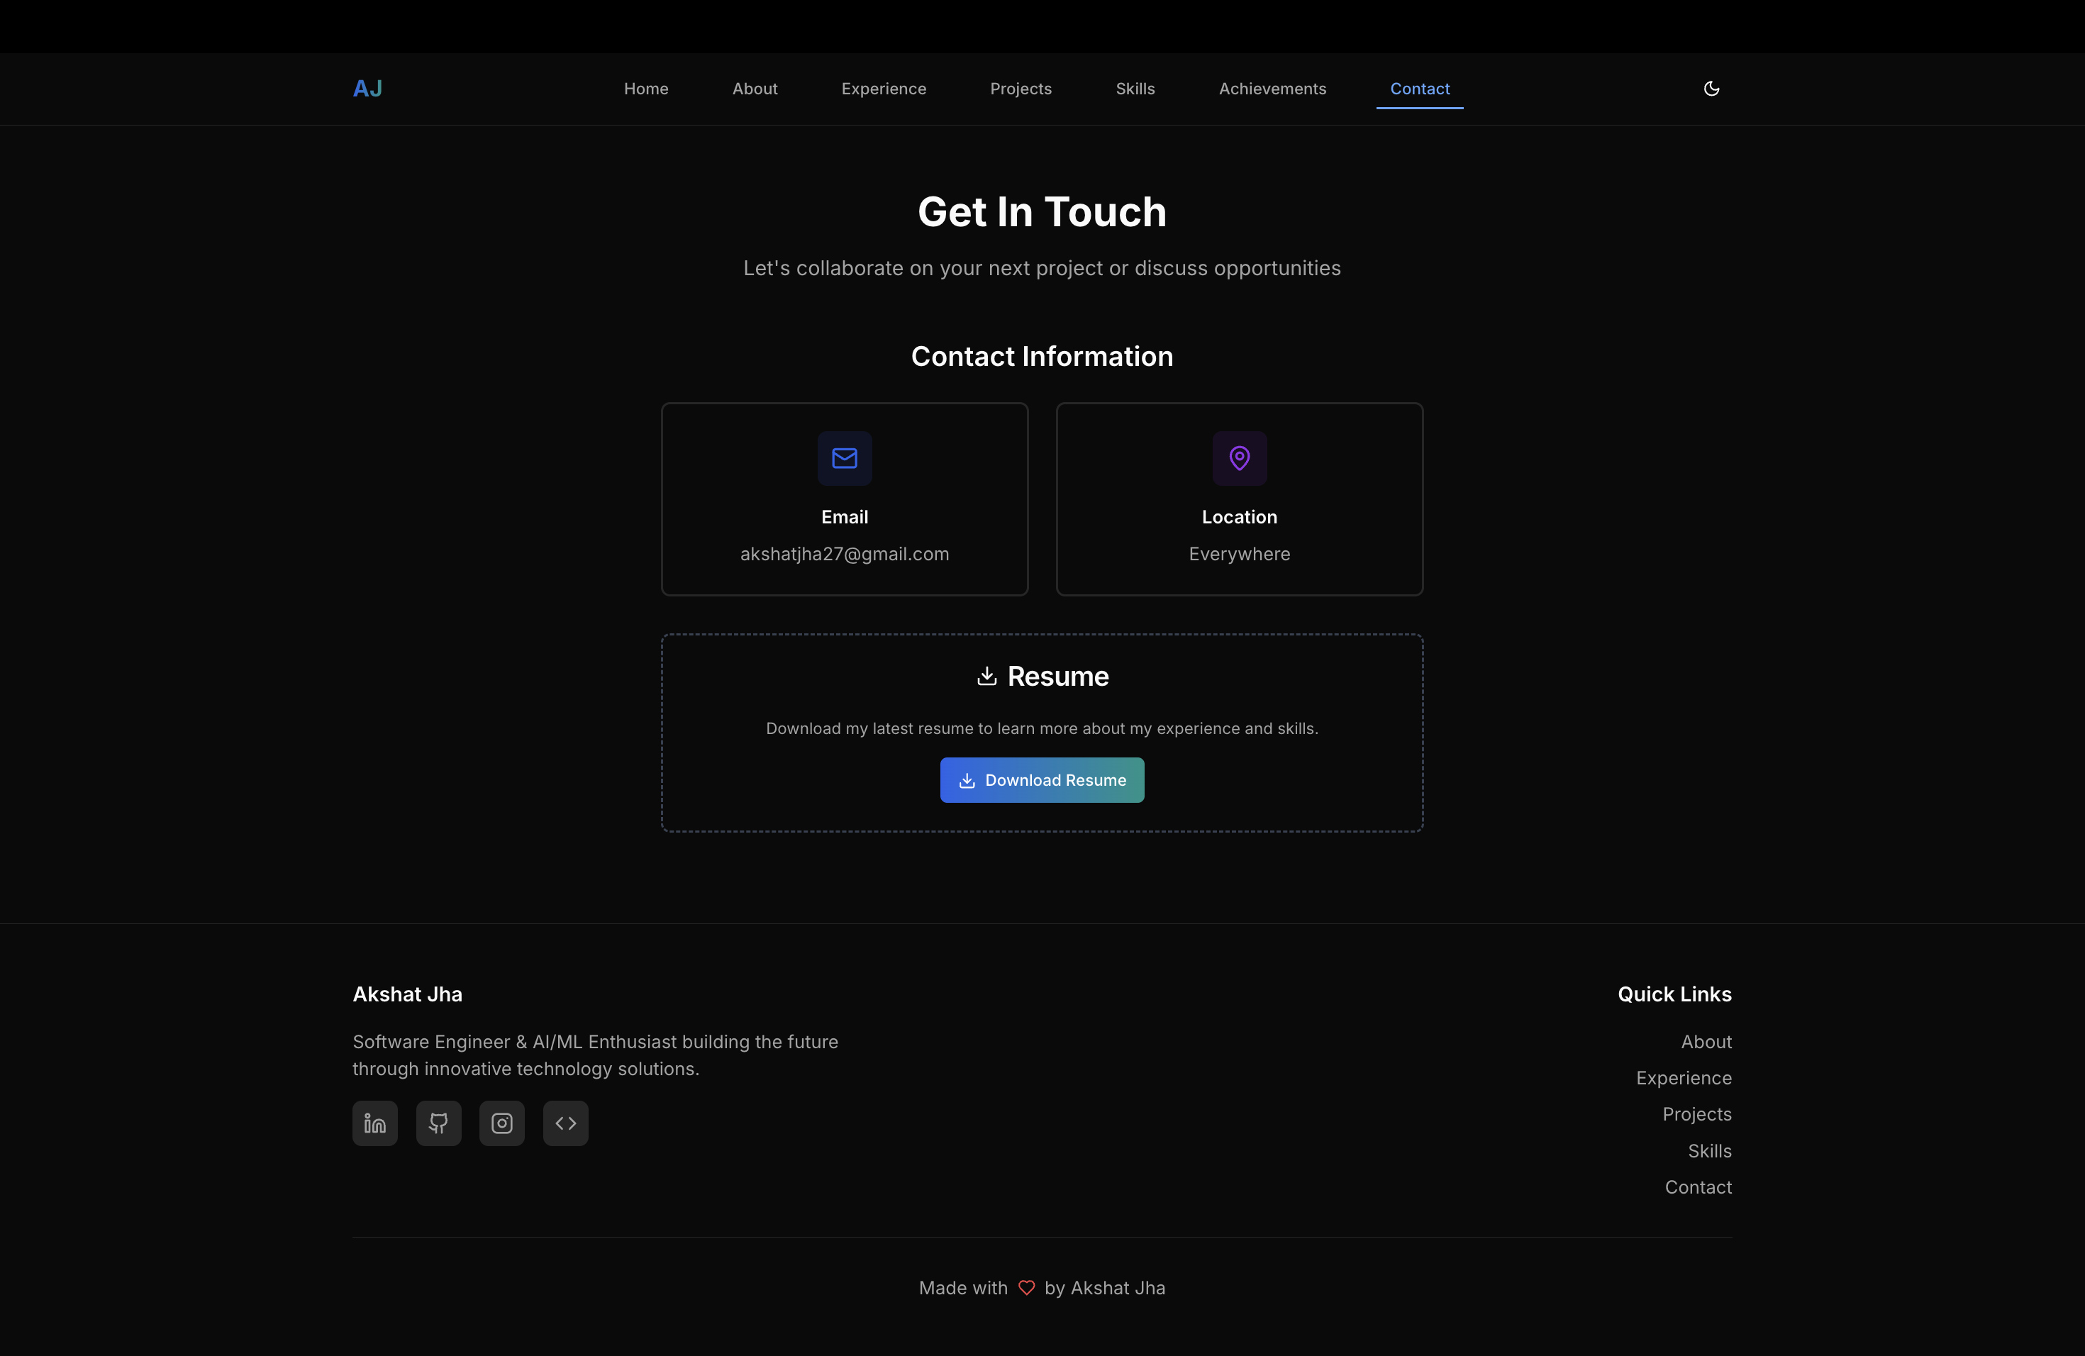The height and width of the screenshot is (1356, 2085).
Task: Go to Home in navigation bar
Action: [645, 89]
